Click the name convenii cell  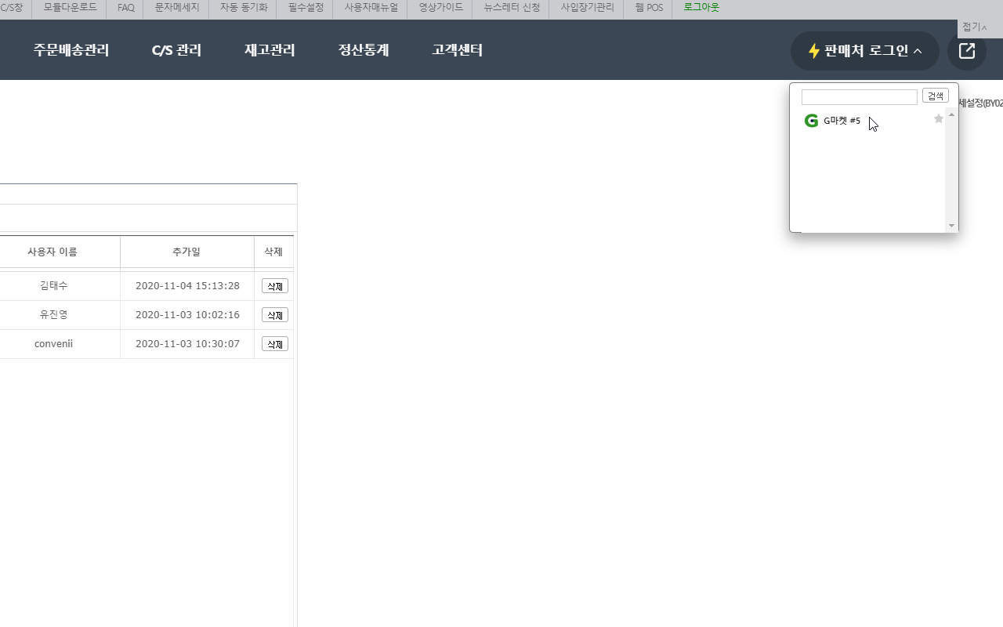(53, 344)
